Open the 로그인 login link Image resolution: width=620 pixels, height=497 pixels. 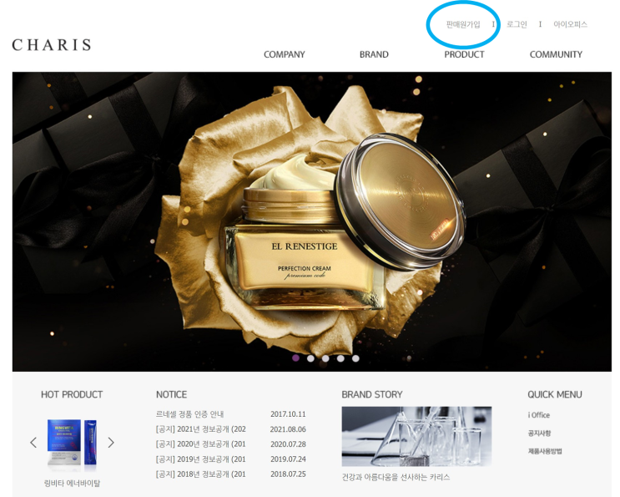pos(517,24)
